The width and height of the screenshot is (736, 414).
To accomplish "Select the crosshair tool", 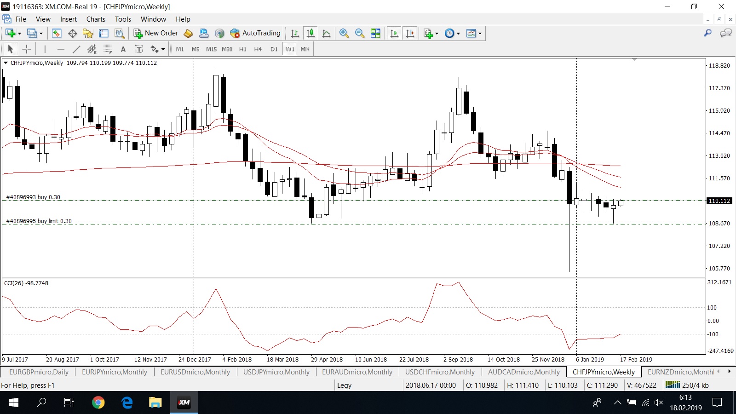I will pyautogui.click(x=27, y=49).
